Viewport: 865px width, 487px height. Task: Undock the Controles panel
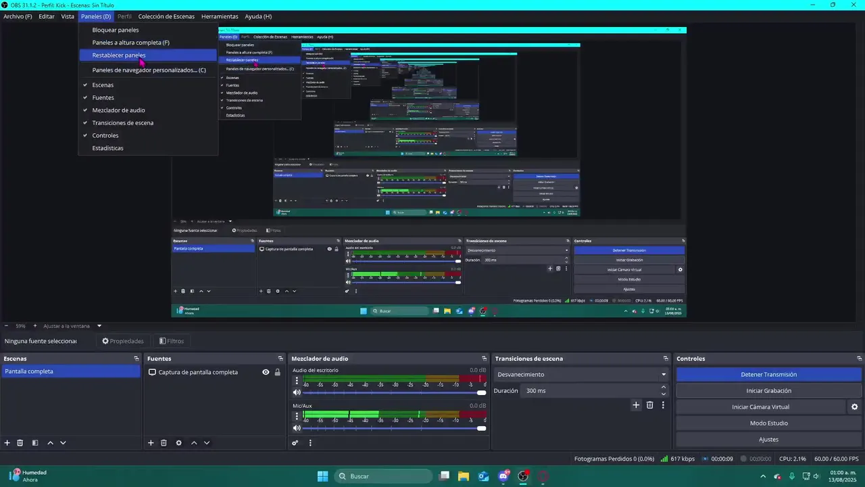coord(858,358)
